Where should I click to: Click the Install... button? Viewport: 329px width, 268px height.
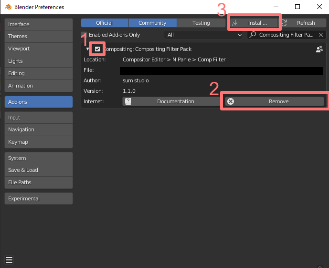[x=254, y=23]
